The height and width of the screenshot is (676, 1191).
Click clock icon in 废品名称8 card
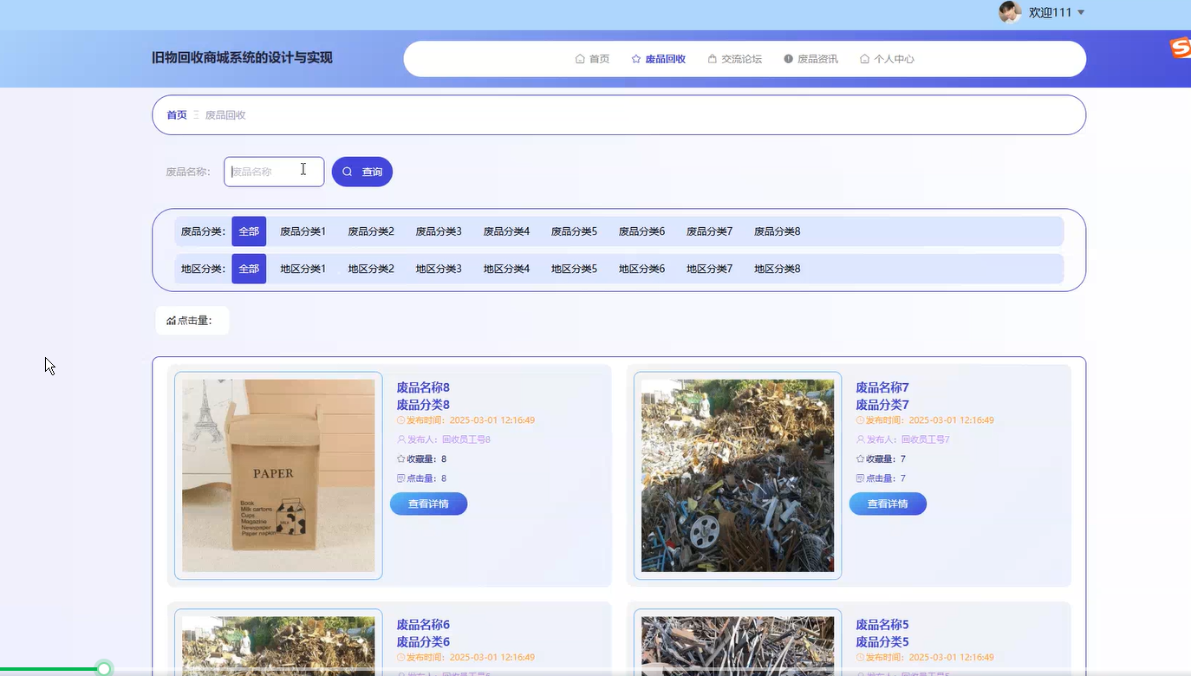pos(401,420)
